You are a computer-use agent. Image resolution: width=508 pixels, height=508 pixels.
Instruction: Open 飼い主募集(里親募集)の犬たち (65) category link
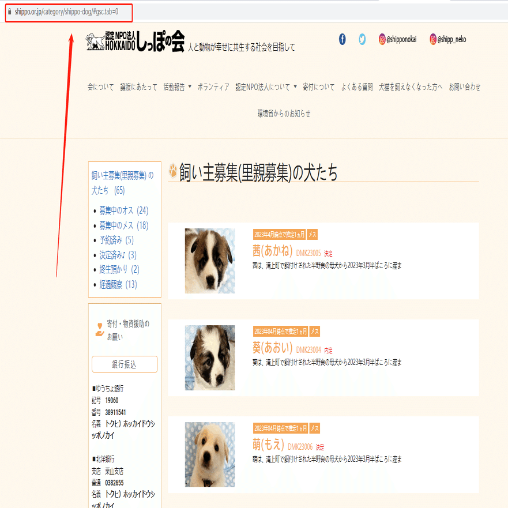122,183
